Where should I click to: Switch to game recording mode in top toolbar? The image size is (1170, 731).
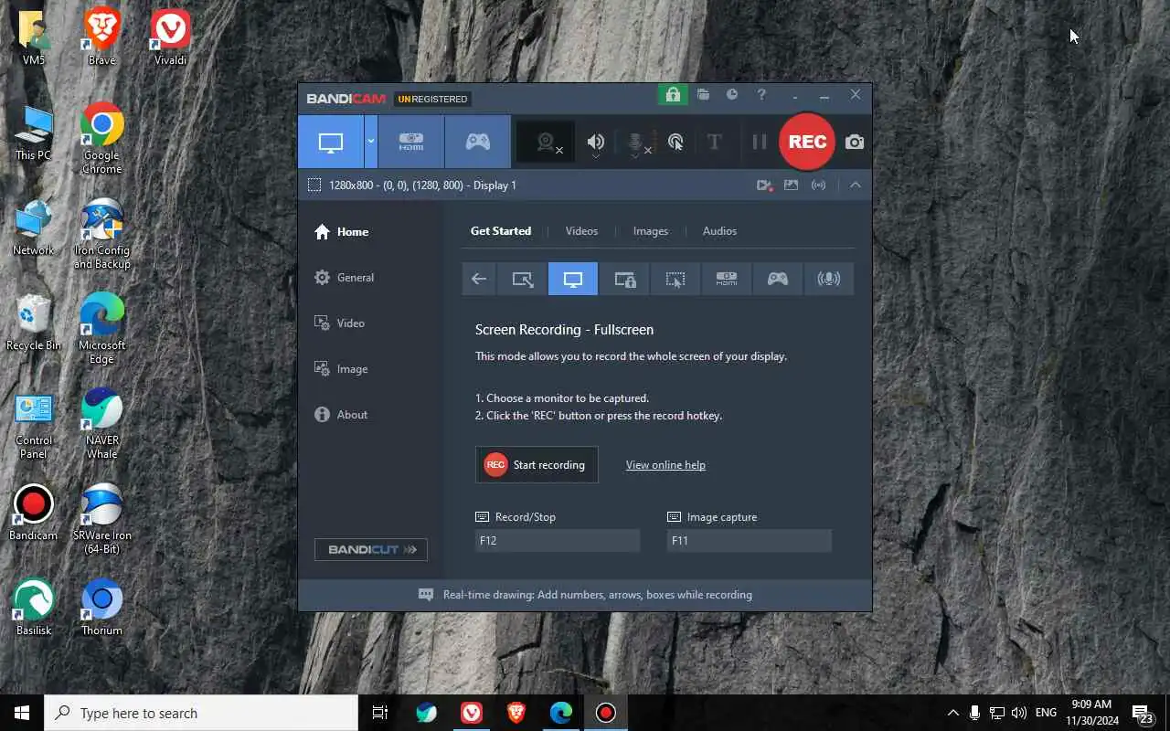click(x=477, y=142)
